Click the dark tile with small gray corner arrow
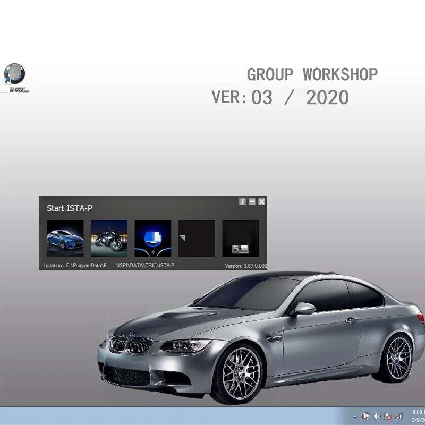Image resolution: width=425 pixels, height=425 pixels. pyautogui.click(x=197, y=238)
